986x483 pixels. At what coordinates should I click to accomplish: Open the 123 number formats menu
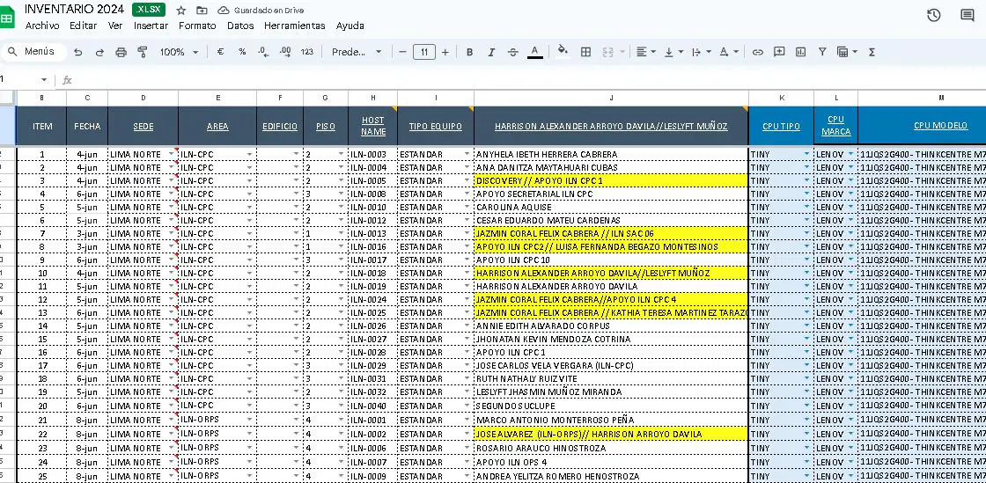[x=307, y=52]
